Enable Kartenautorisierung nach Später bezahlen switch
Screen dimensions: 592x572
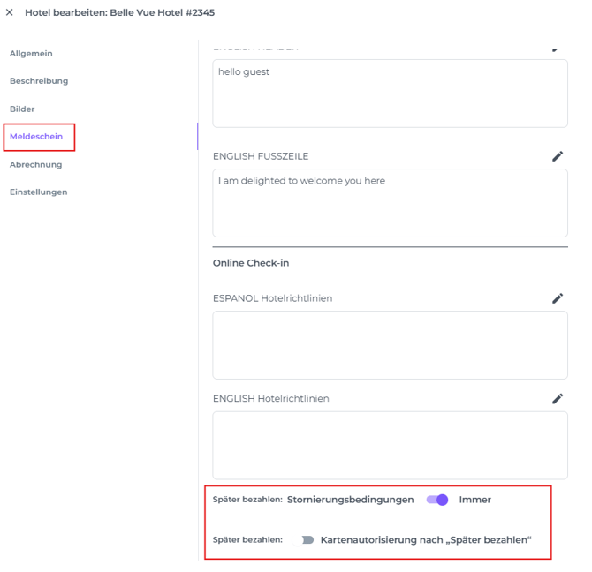point(305,539)
